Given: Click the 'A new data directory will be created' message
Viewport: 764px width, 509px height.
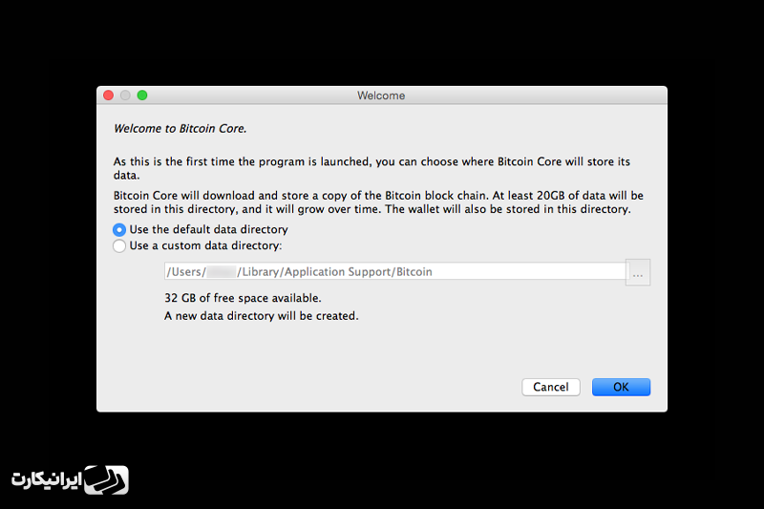Looking at the screenshot, I should [x=261, y=316].
